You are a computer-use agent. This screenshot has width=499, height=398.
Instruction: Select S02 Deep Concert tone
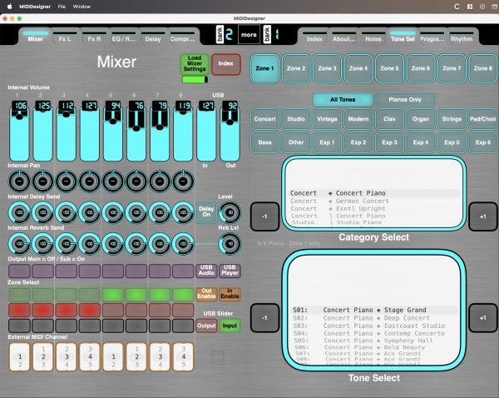coord(374,318)
